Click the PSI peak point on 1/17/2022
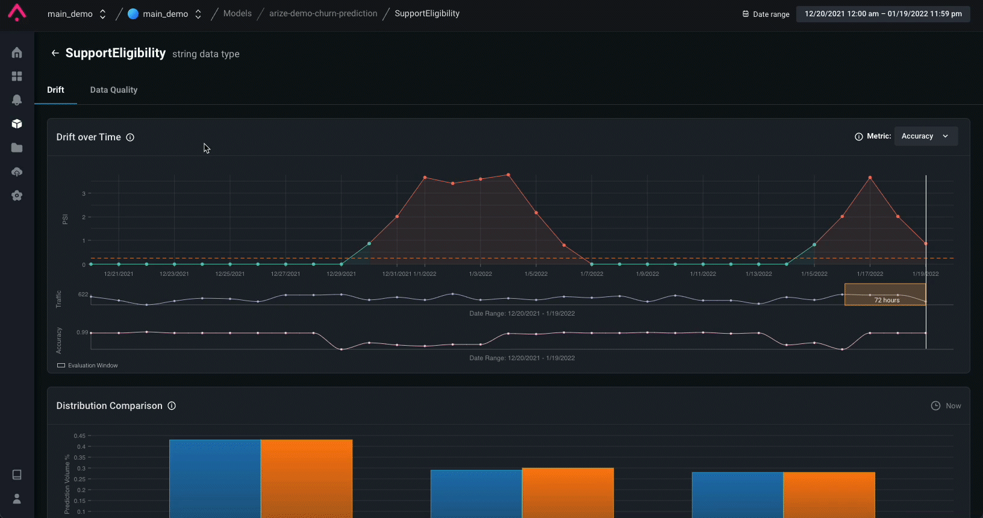This screenshot has height=518, width=983. tap(870, 178)
